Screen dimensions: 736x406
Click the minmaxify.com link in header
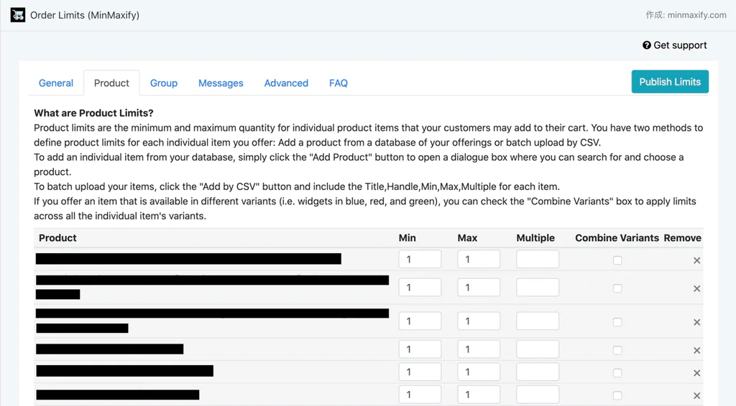(696, 15)
